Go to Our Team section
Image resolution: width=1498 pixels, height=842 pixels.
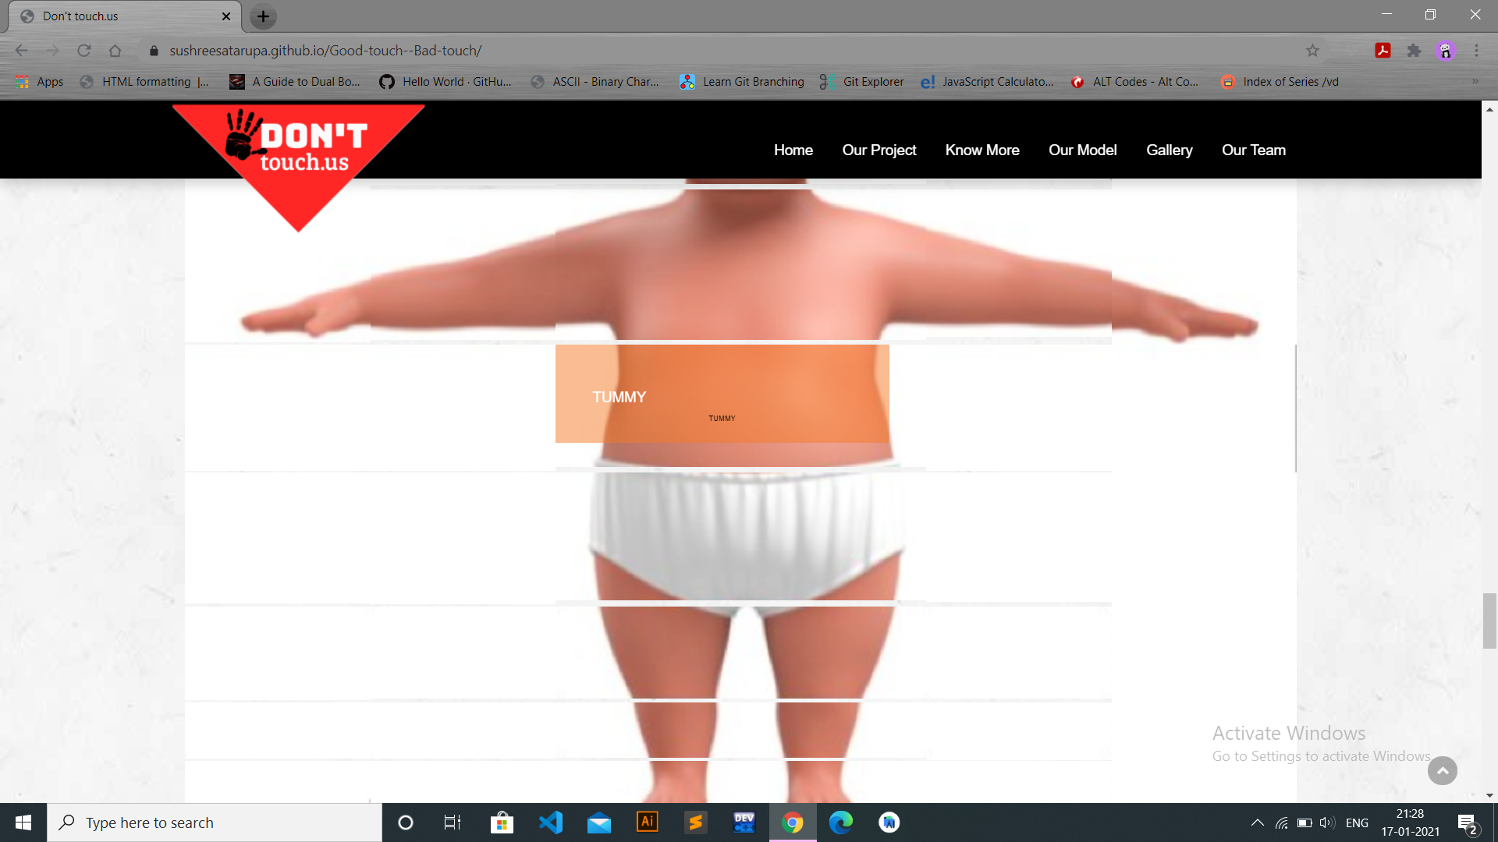1253,150
